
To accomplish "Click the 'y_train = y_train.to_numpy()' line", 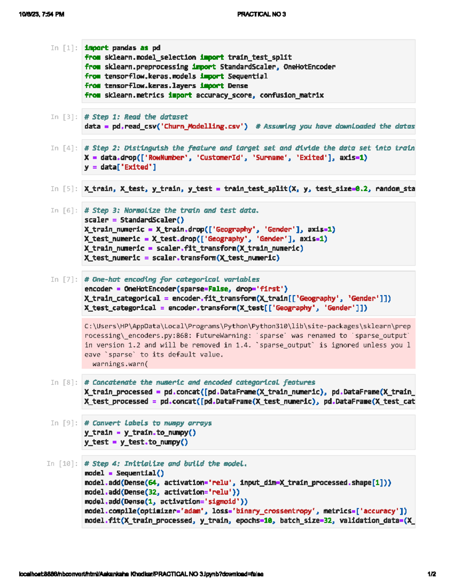I will (140, 433).
